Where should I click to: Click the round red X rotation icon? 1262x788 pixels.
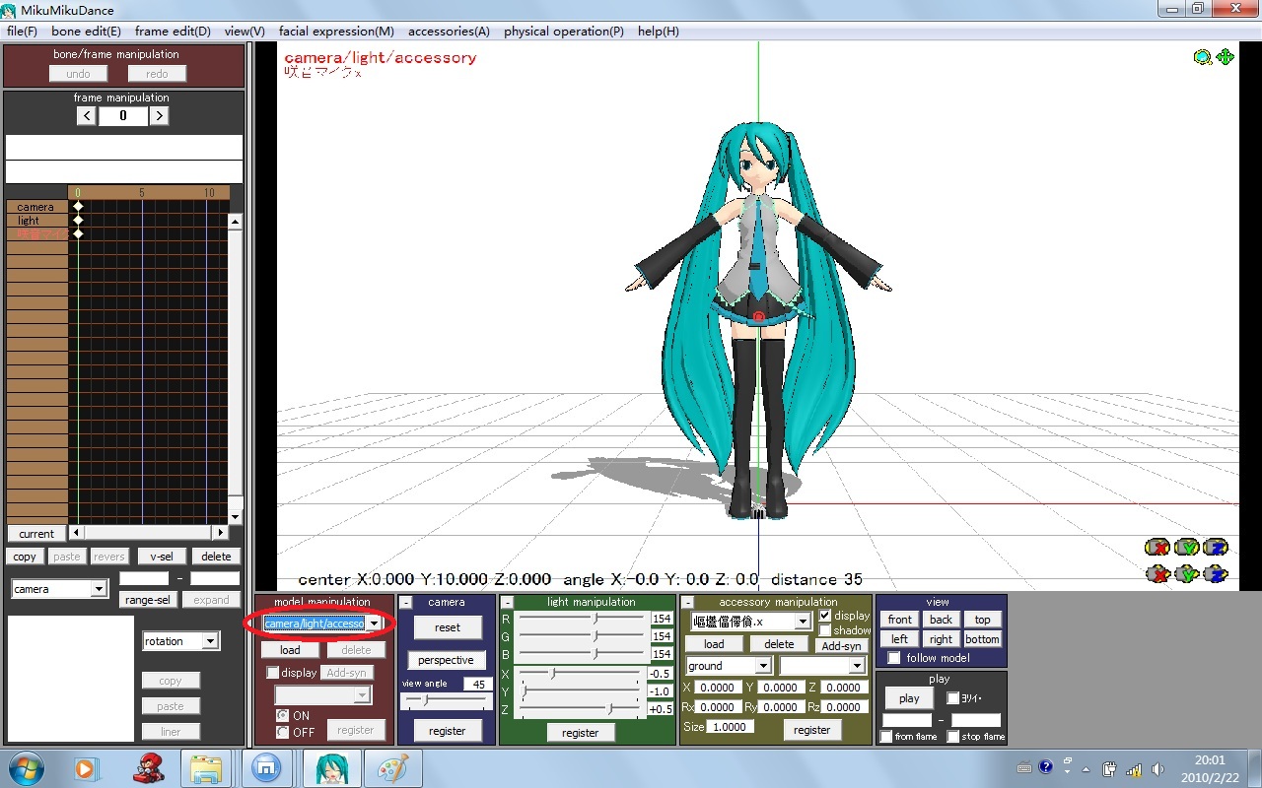1157,547
